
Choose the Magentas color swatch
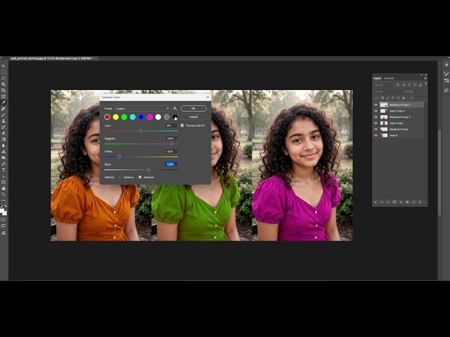tap(150, 117)
